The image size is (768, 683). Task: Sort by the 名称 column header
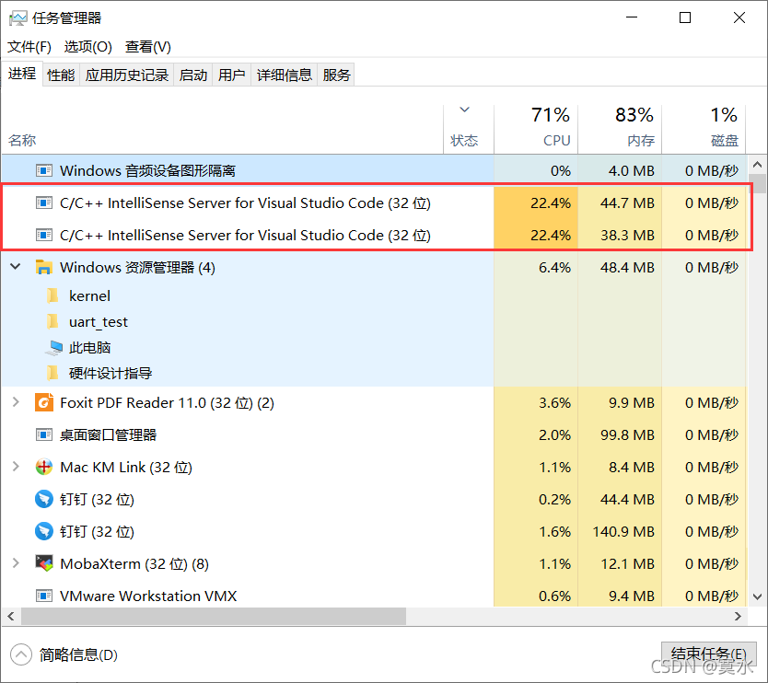pos(223,129)
